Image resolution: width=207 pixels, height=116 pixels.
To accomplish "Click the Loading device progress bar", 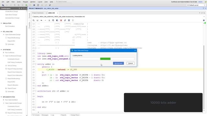I will 103,59.
